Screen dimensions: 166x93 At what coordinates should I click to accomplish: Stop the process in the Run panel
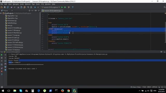tap(2, 58)
